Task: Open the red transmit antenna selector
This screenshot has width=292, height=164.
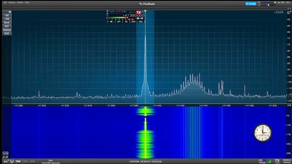Action: [118, 12]
